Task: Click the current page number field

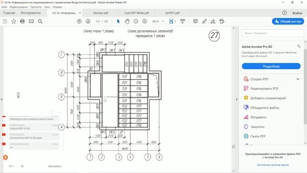Action: pyautogui.click(x=97, y=21)
